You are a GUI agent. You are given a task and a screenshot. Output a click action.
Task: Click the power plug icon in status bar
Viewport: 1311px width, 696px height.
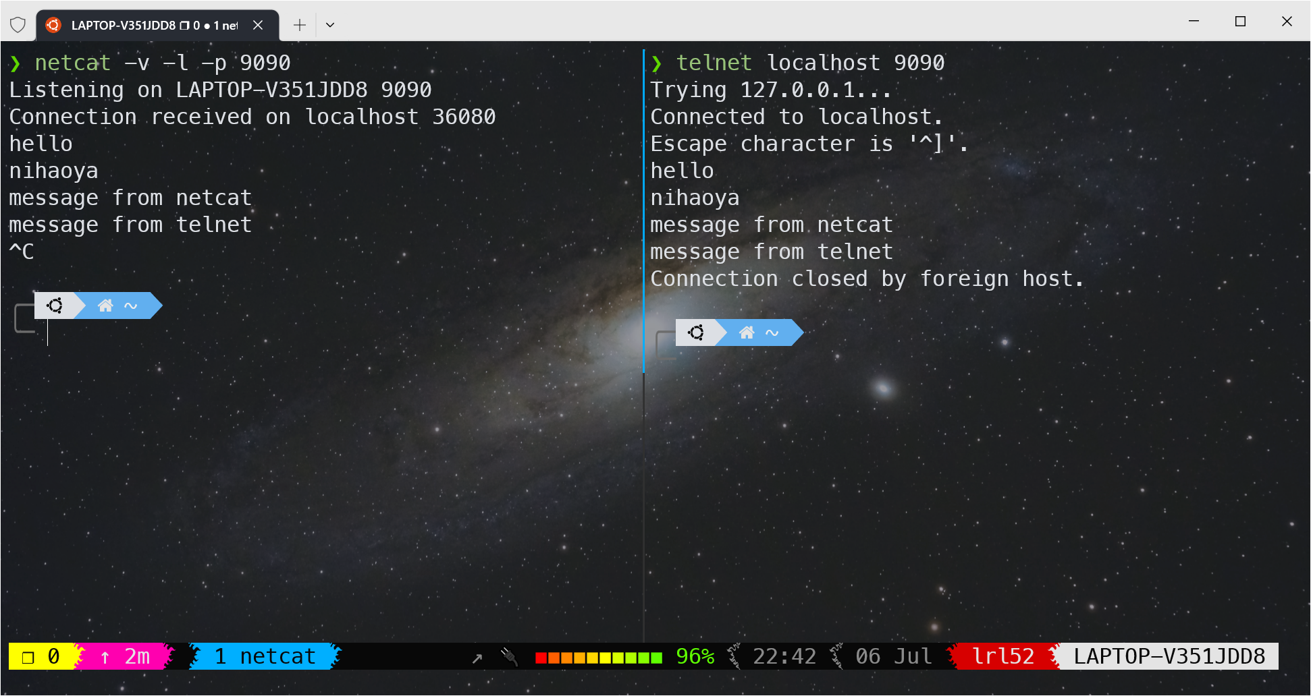[x=509, y=657]
